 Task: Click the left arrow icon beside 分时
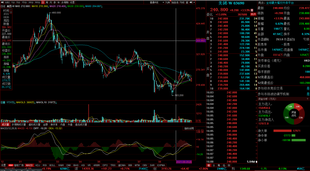click(x=2, y=2)
